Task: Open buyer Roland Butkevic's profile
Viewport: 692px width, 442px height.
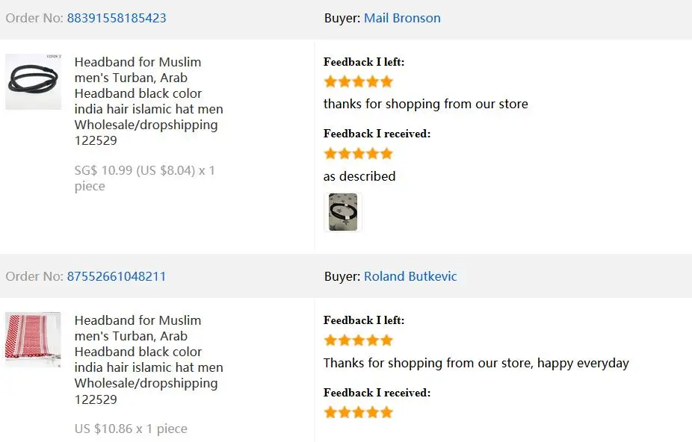Action: pyautogui.click(x=410, y=276)
